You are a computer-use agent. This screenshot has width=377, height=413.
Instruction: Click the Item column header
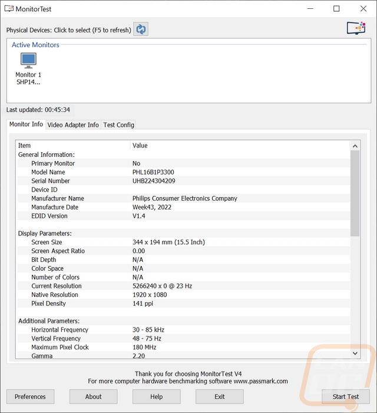click(x=73, y=146)
